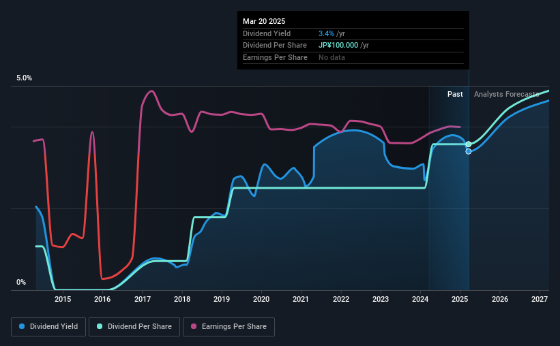
Task: Click the 2026 x-axis year label
Action: pyautogui.click(x=500, y=299)
